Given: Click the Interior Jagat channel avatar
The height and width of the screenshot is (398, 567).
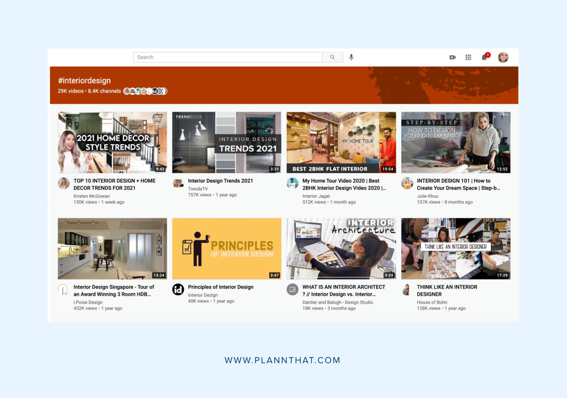Looking at the screenshot, I should point(292,183).
